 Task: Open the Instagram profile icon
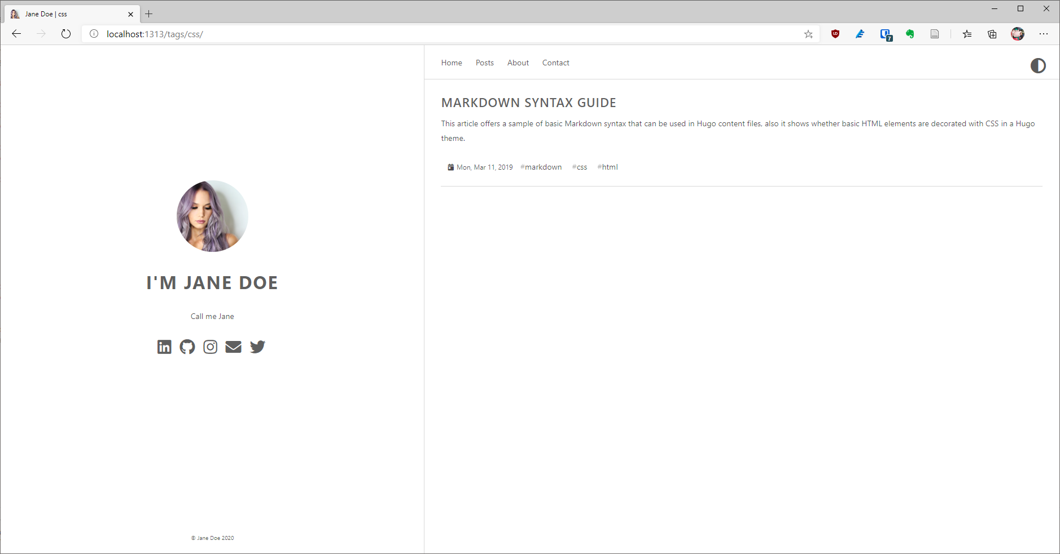211,347
